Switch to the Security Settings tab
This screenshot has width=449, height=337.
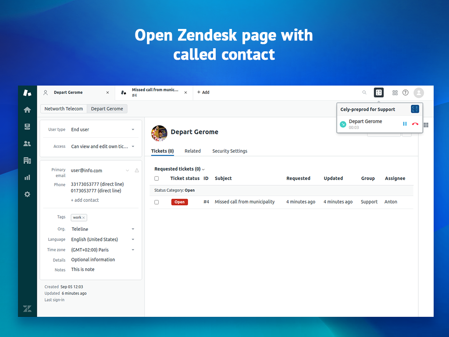coord(230,151)
